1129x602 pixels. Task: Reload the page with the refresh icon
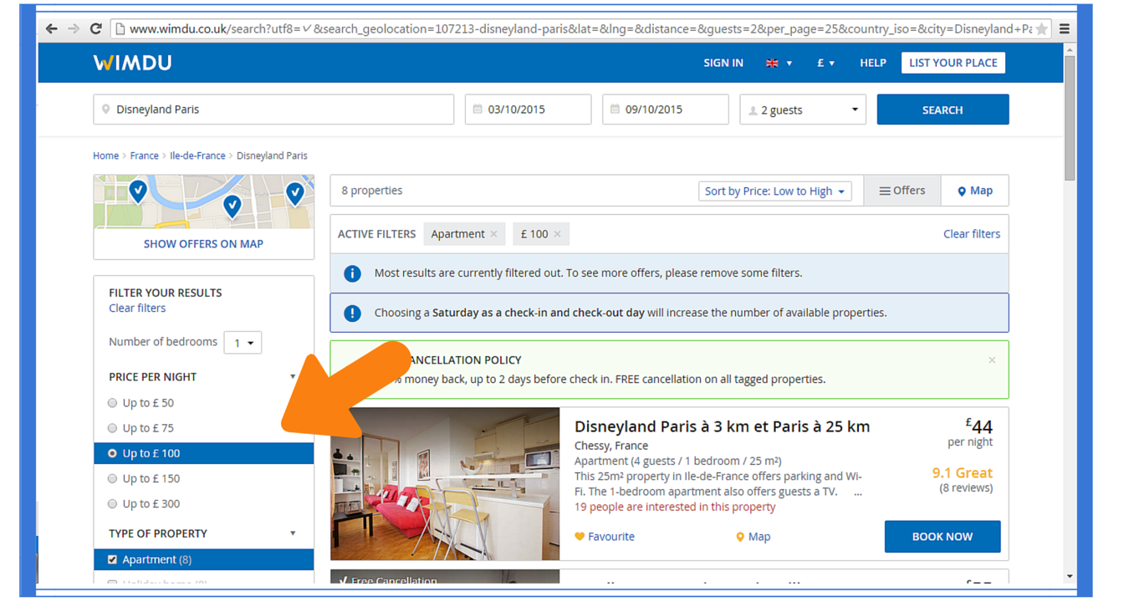[x=95, y=28]
